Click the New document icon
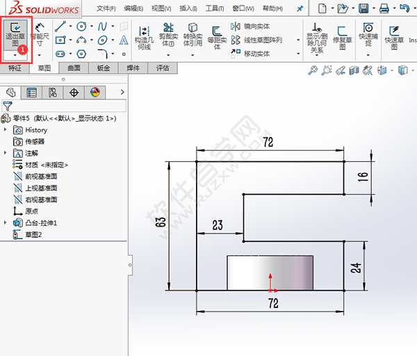417x356 pixels. click(x=322, y=8)
